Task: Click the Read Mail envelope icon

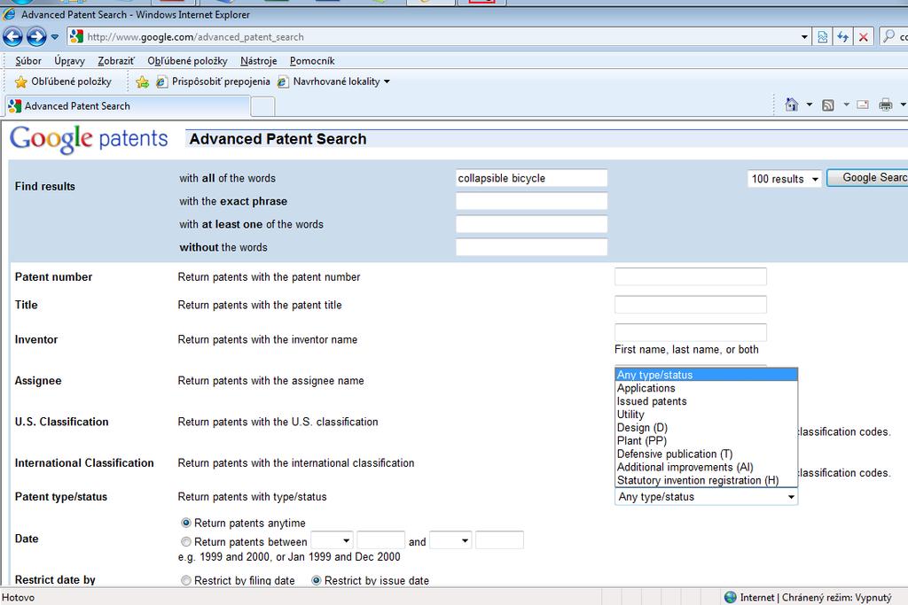Action: pos(863,105)
